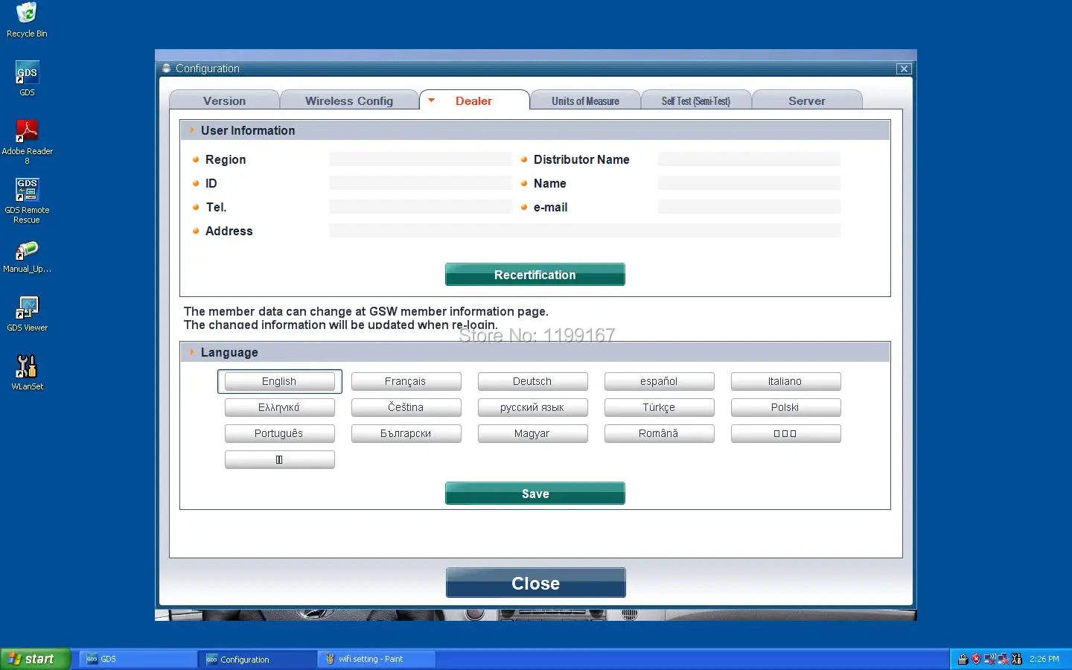Image resolution: width=1072 pixels, height=670 pixels.
Task: Select the three-box unreadable language button
Action: (785, 433)
